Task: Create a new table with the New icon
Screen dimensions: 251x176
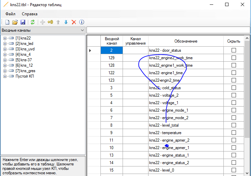Action: click(7, 22)
